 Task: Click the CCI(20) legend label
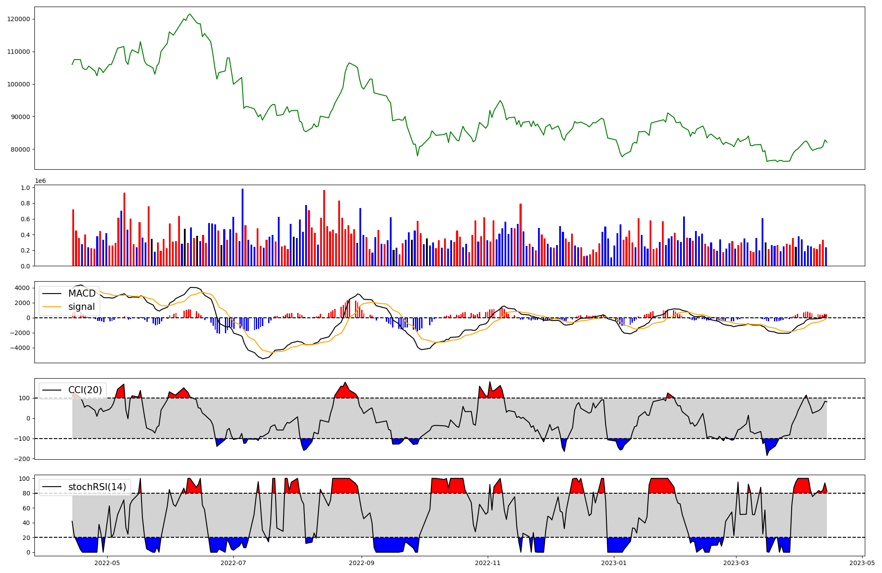(85, 390)
